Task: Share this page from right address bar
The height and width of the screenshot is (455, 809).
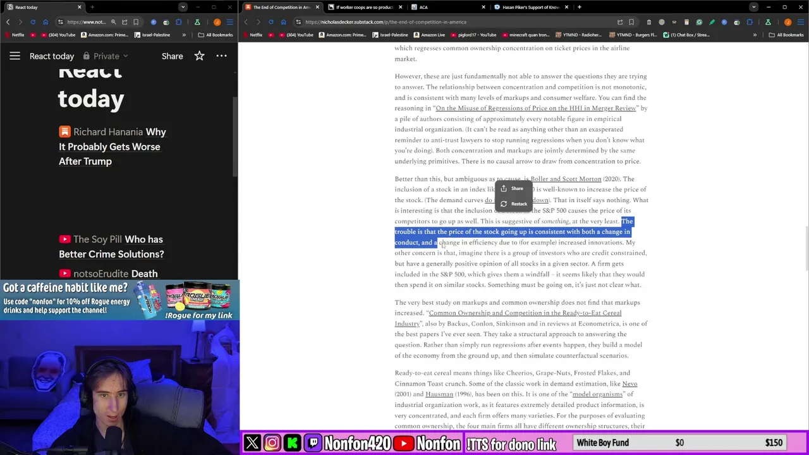Action: [x=620, y=22]
